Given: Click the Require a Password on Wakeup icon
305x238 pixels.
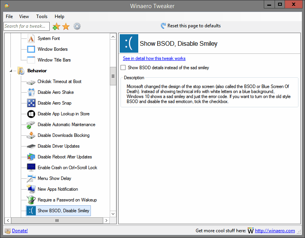Looking at the screenshot, I should tap(31, 200).
